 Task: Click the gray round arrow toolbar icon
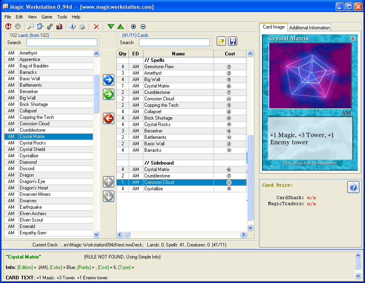click(18, 26)
